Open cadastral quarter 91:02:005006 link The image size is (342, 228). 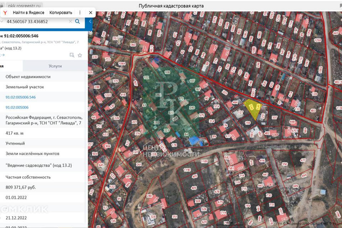(x=17, y=107)
